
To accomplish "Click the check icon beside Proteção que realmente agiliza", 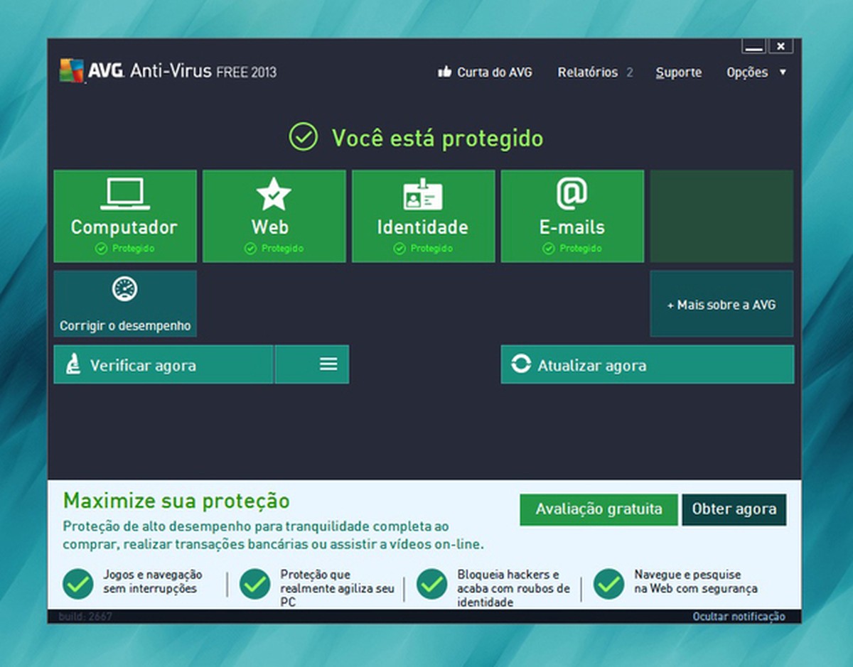I will (x=254, y=584).
